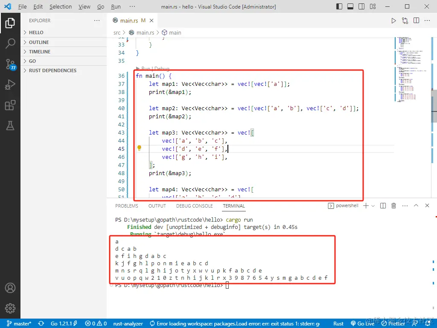Toggle Panel layout button
This screenshot has height=328, width=437.
350,6
